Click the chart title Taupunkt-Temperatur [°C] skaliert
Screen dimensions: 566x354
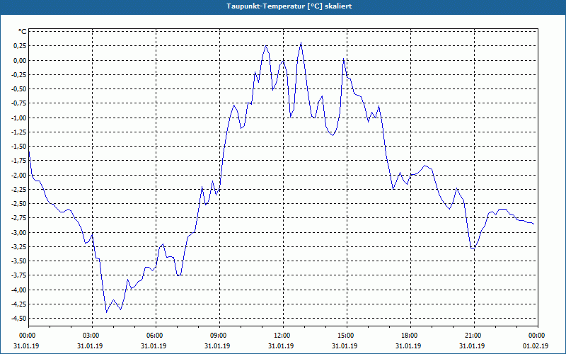coord(289,6)
